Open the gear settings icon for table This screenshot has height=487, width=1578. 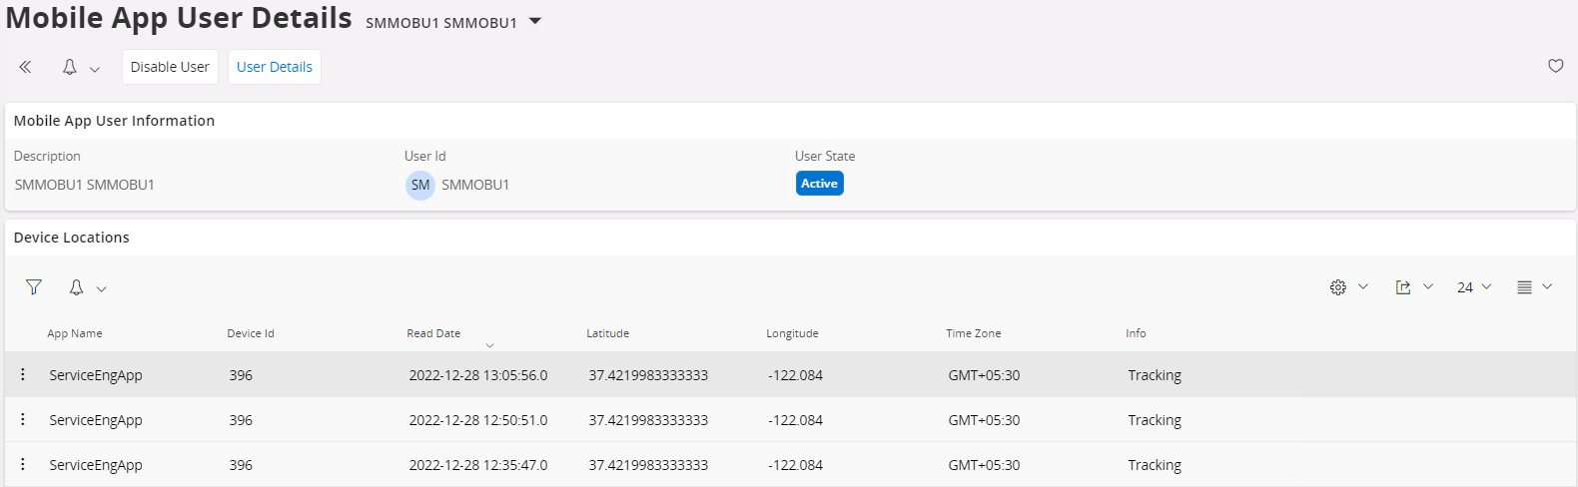(1338, 287)
